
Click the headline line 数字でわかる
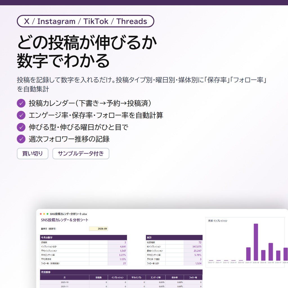[63, 61]
